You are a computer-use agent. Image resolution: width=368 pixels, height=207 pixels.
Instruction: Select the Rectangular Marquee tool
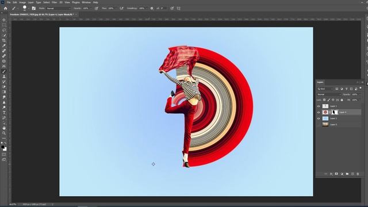pos(4,25)
